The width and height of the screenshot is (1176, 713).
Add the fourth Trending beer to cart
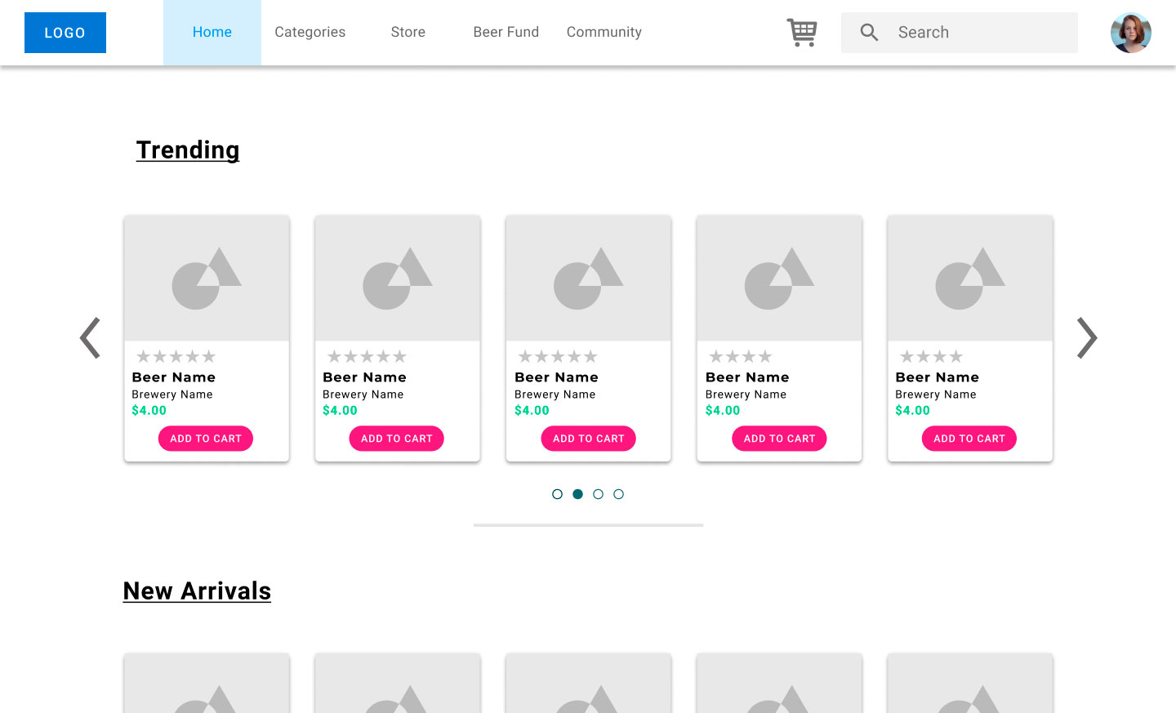click(x=779, y=439)
